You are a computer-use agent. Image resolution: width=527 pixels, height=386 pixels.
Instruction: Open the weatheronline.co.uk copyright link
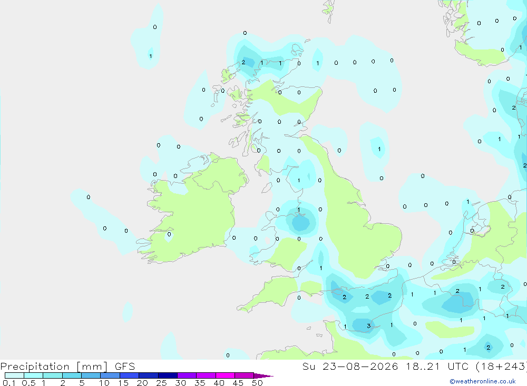point(483,381)
